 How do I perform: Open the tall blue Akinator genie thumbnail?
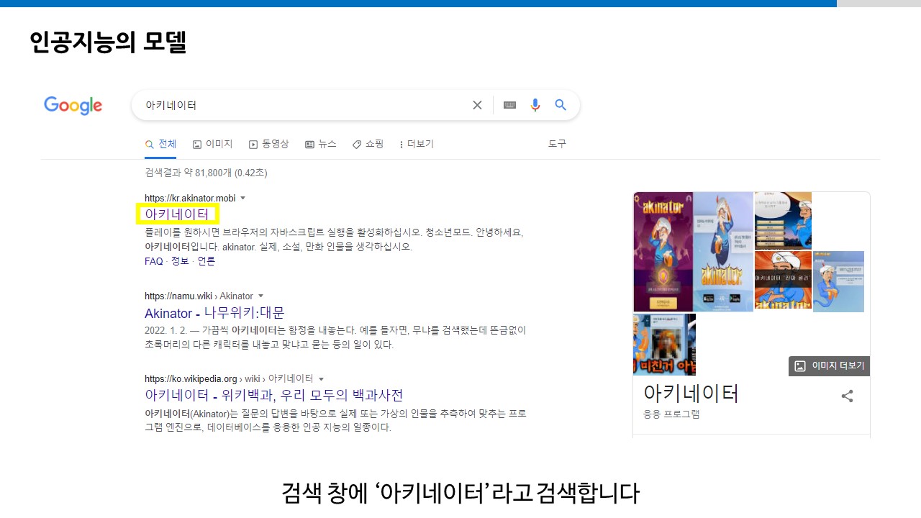723,252
